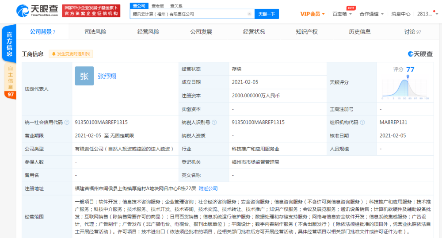
Task: Click the 天眼评分 score chart
Action: click(405, 87)
